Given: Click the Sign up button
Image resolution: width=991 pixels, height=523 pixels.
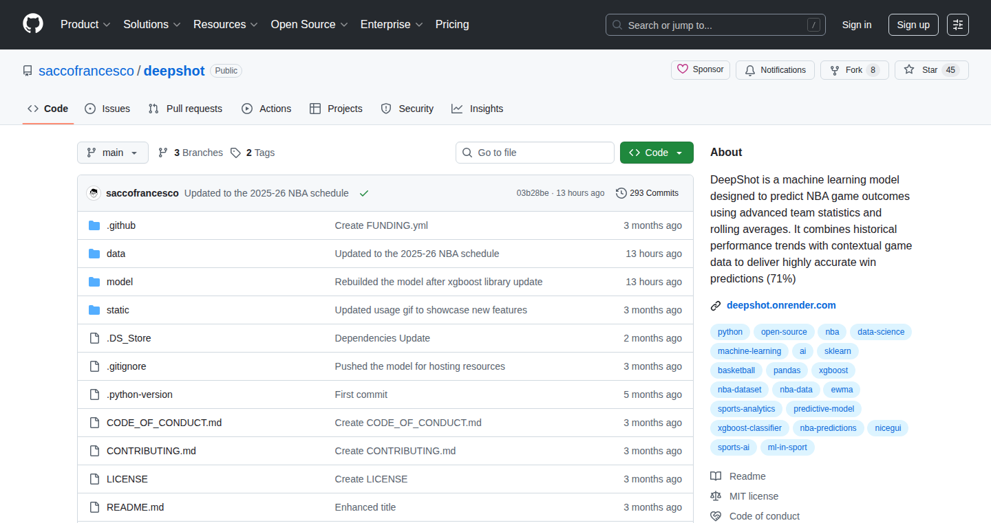Looking at the screenshot, I should pyautogui.click(x=913, y=25).
